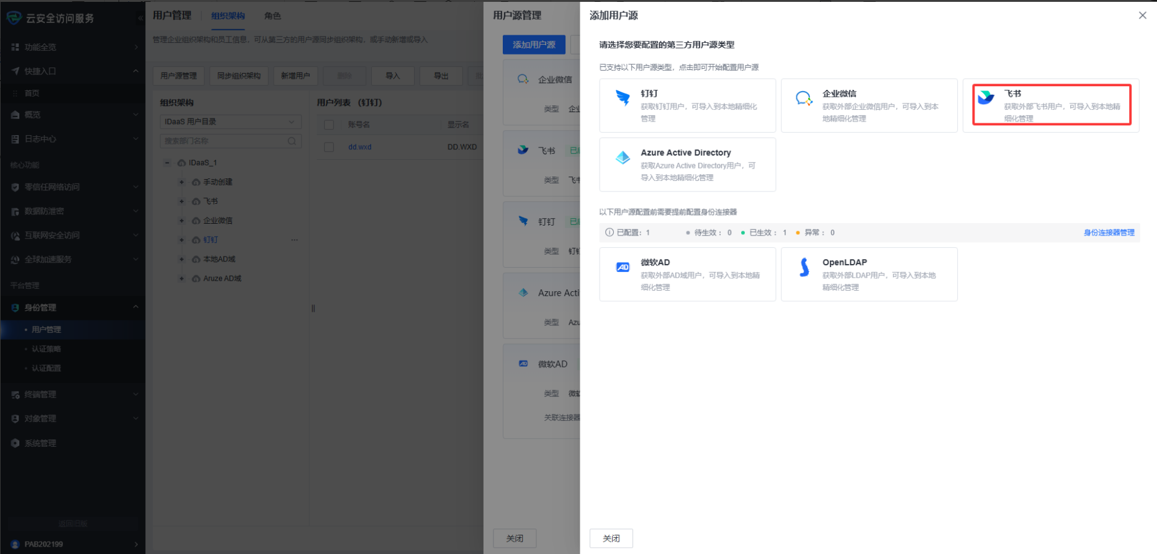The image size is (1157, 554).
Task: Choose 钉钉 source type in 添加用户源 drawer
Action: (687, 105)
